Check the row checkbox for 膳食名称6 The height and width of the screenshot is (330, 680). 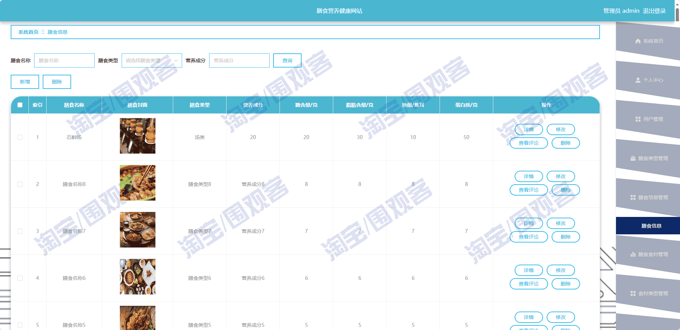(x=20, y=278)
